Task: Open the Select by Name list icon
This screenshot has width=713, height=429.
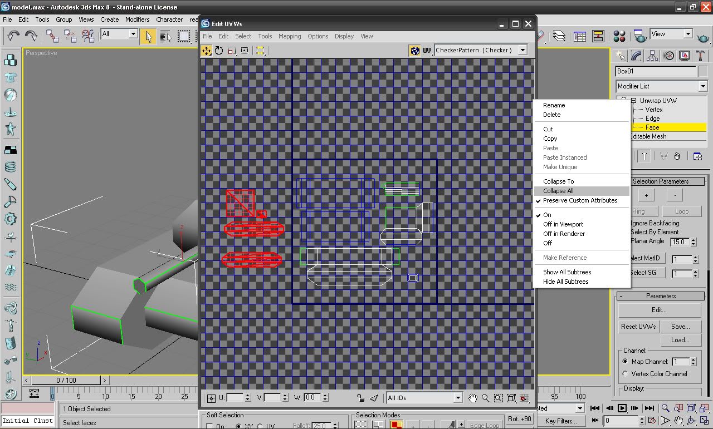Action: click(x=165, y=36)
